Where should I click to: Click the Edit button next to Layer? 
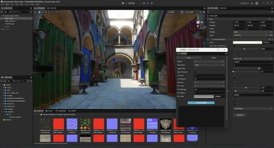coord(271,35)
